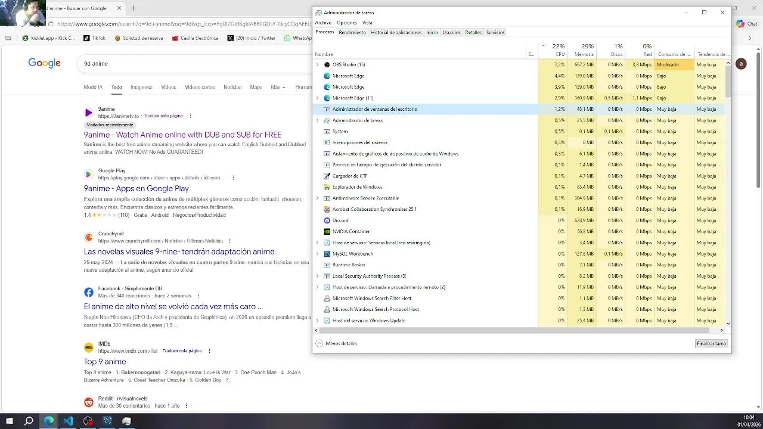The height and width of the screenshot is (429, 763).
Task: Switch to the Rendimiento tab
Action: (352, 32)
